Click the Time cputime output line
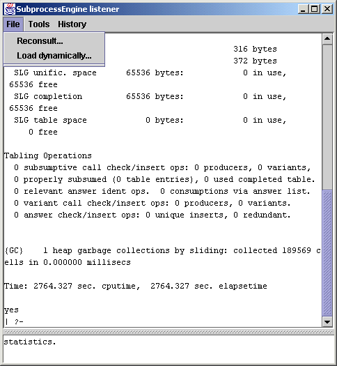This screenshot has height=366, width=337. point(136,286)
